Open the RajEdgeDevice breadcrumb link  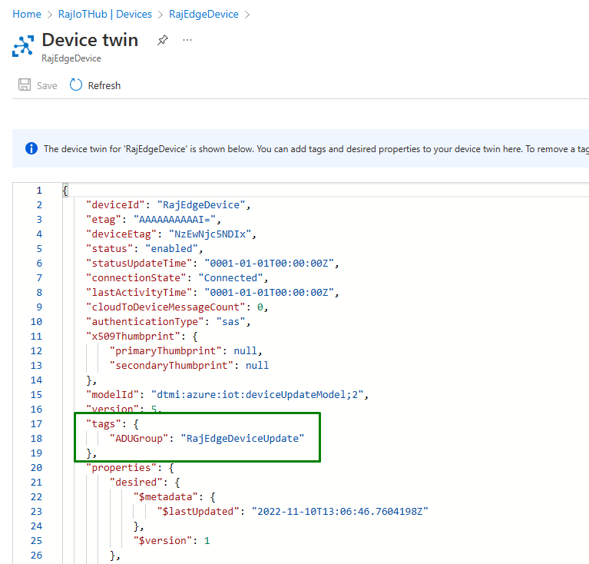204,15
